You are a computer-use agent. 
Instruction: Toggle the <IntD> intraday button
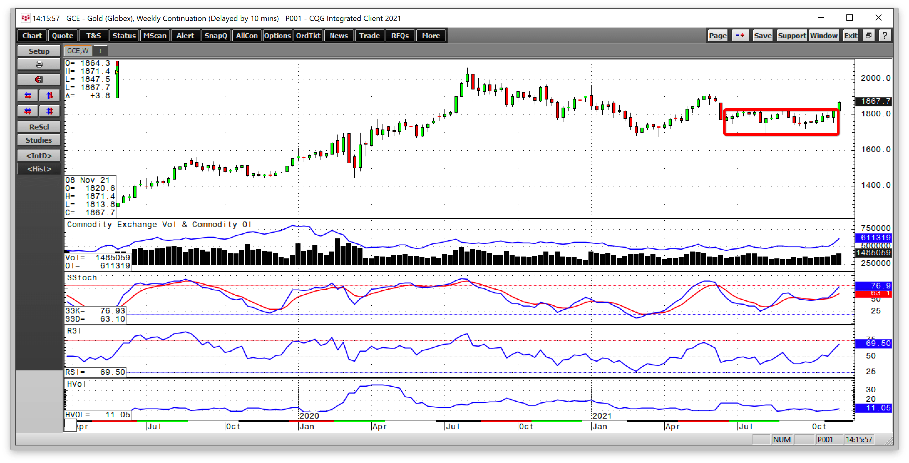[x=39, y=155]
